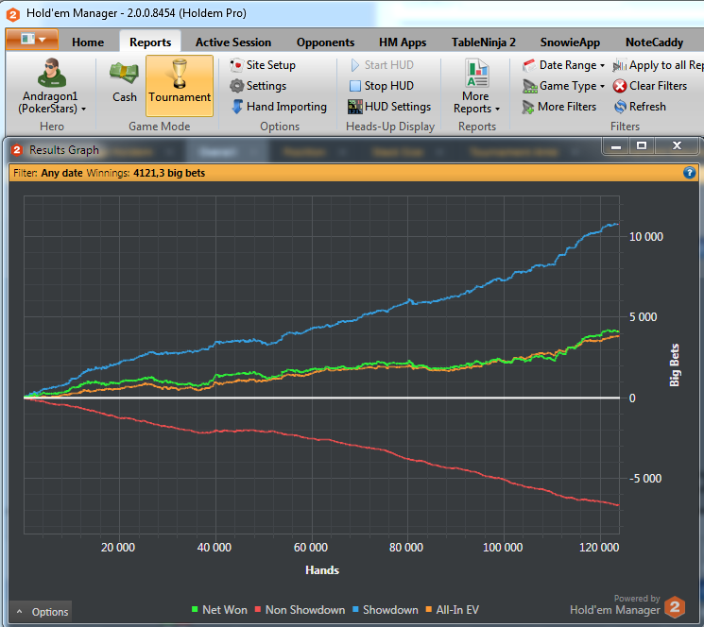Click the '10 000' y-axis value

(646, 237)
